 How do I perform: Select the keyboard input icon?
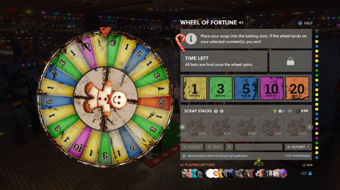click(x=290, y=111)
